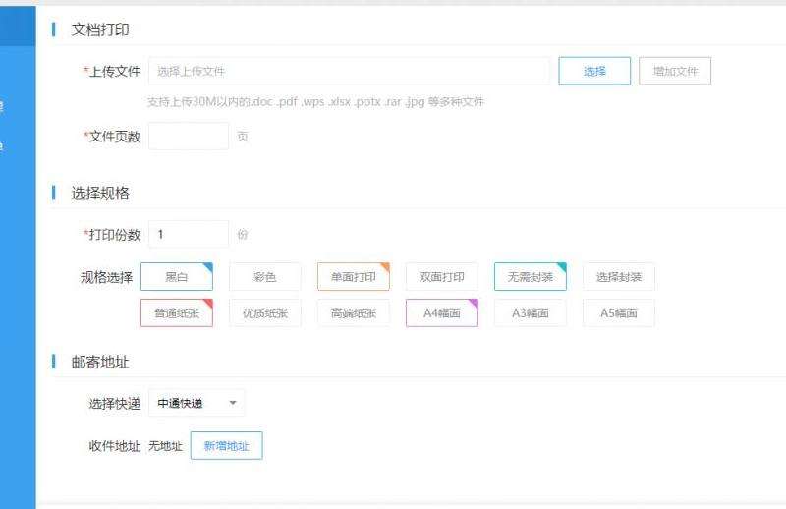Image resolution: width=786 pixels, height=509 pixels.
Task: Click the 选择 file button
Action: pos(594,71)
